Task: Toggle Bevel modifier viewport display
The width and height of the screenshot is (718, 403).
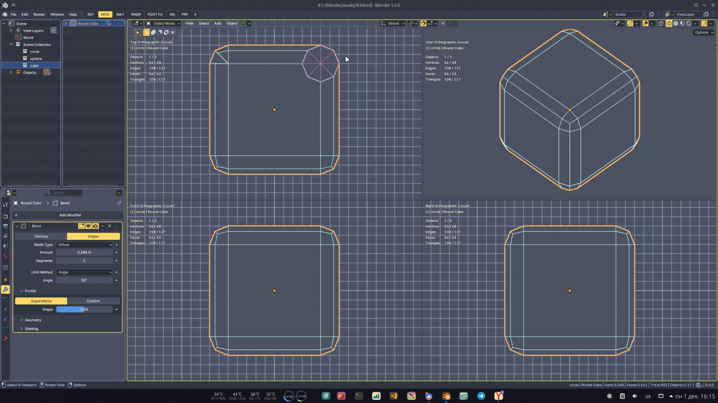Action: coord(88,226)
